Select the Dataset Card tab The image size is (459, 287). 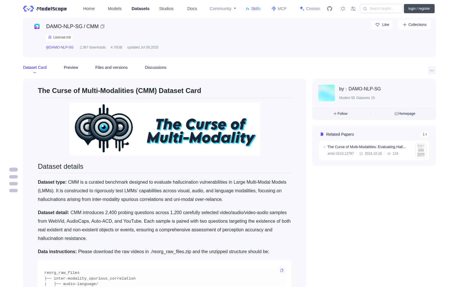(x=35, y=67)
